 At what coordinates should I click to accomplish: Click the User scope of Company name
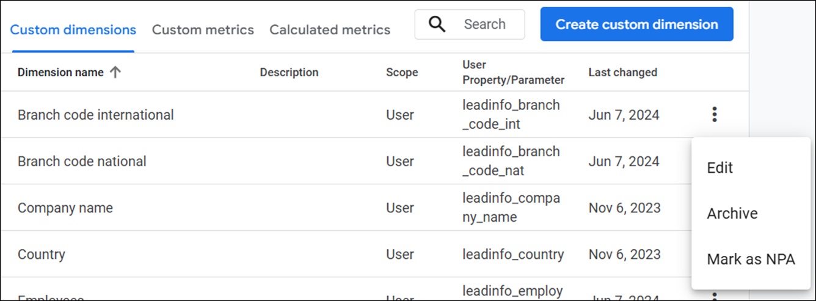point(400,208)
